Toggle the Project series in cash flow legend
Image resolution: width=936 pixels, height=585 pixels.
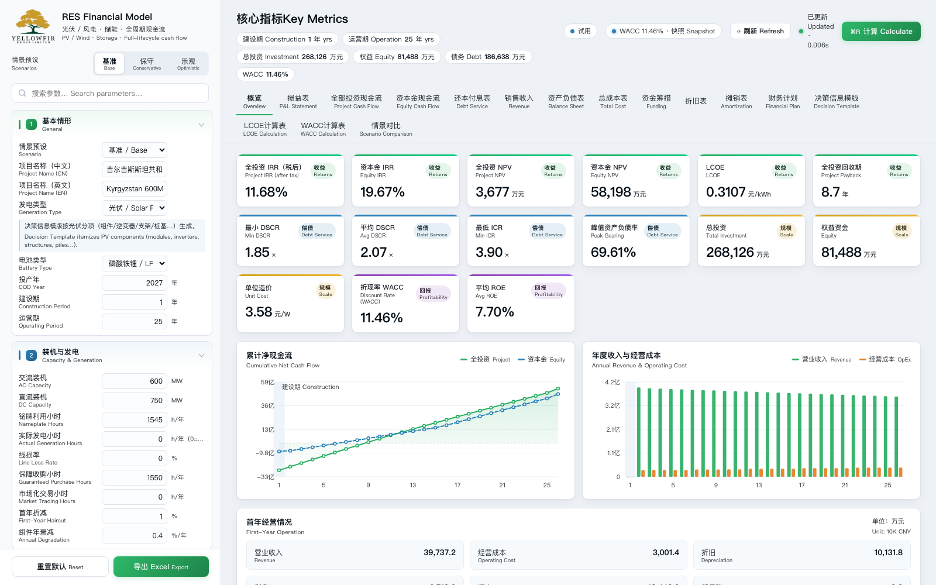click(486, 360)
